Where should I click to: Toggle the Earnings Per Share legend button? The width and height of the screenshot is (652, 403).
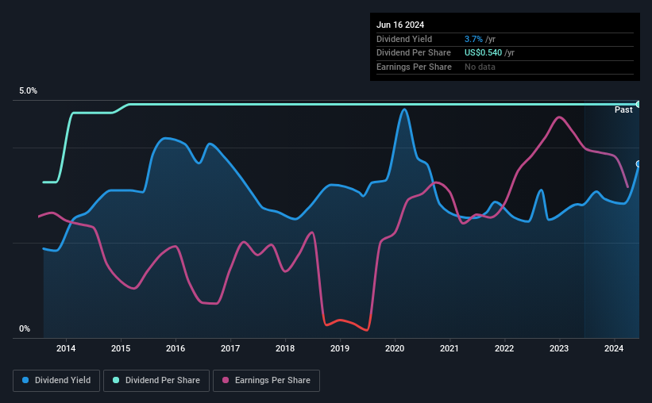coord(266,381)
